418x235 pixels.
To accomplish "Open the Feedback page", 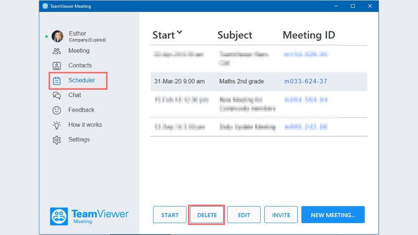I will [x=82, y=110].
